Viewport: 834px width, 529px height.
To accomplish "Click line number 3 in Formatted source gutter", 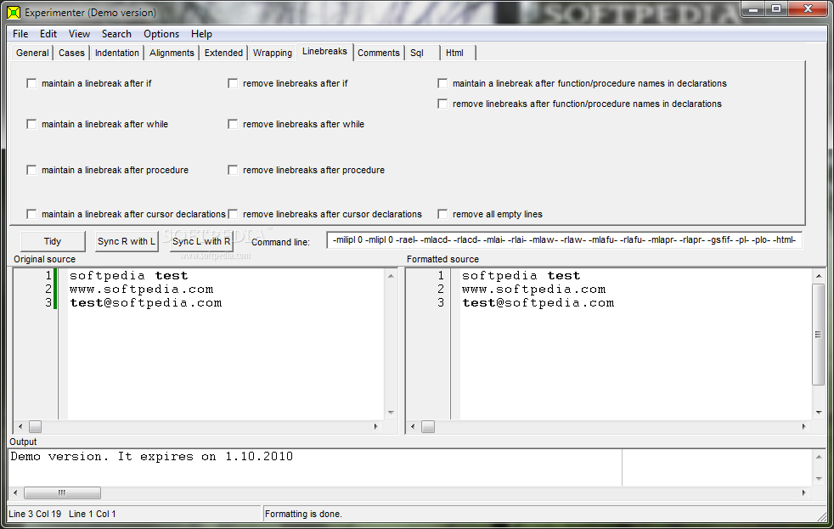I will tap(441, 303).
